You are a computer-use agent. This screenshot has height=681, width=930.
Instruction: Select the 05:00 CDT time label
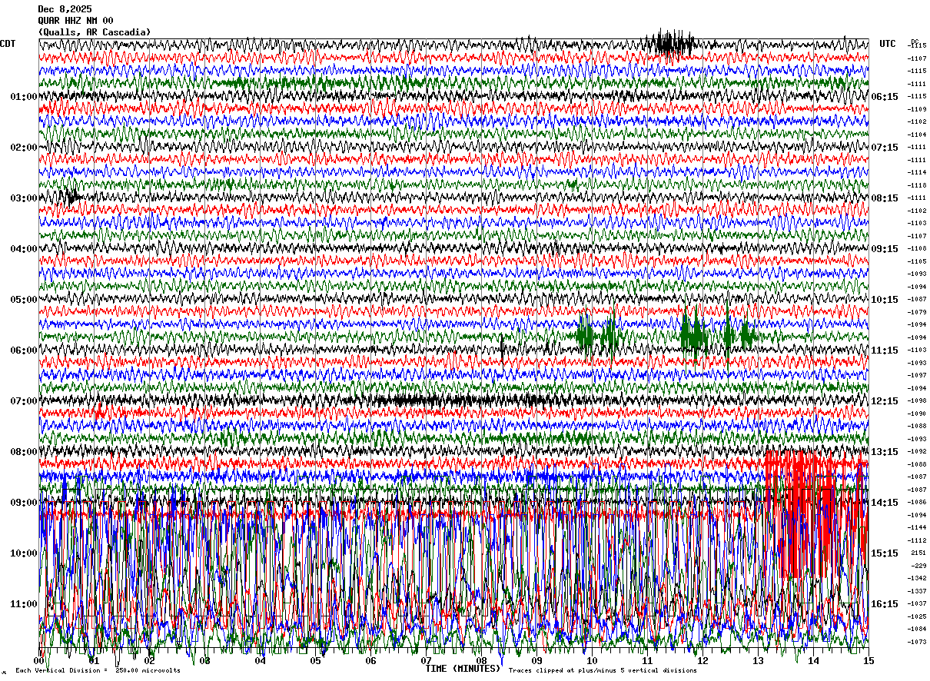(x=24, y=300)
